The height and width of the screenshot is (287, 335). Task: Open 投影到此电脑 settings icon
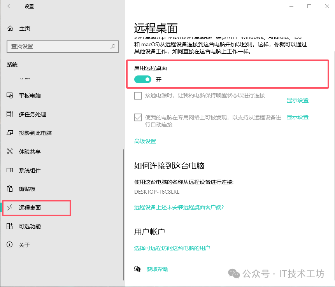9,133
